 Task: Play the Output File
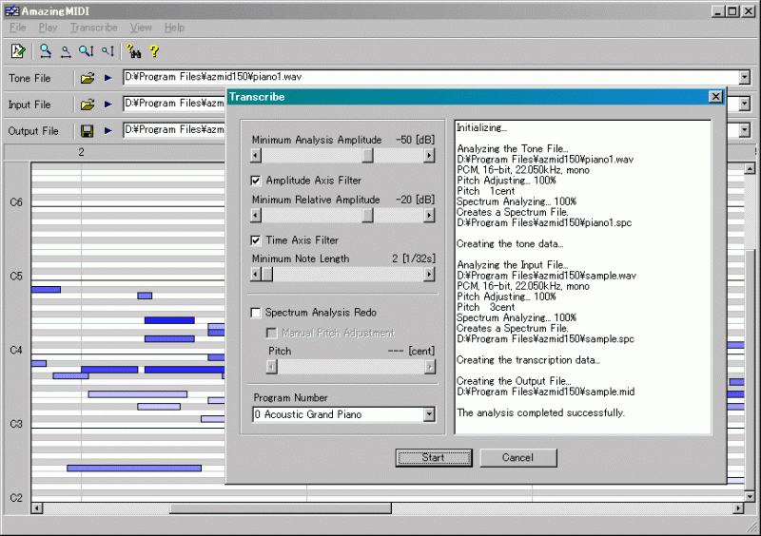[107, 131]
